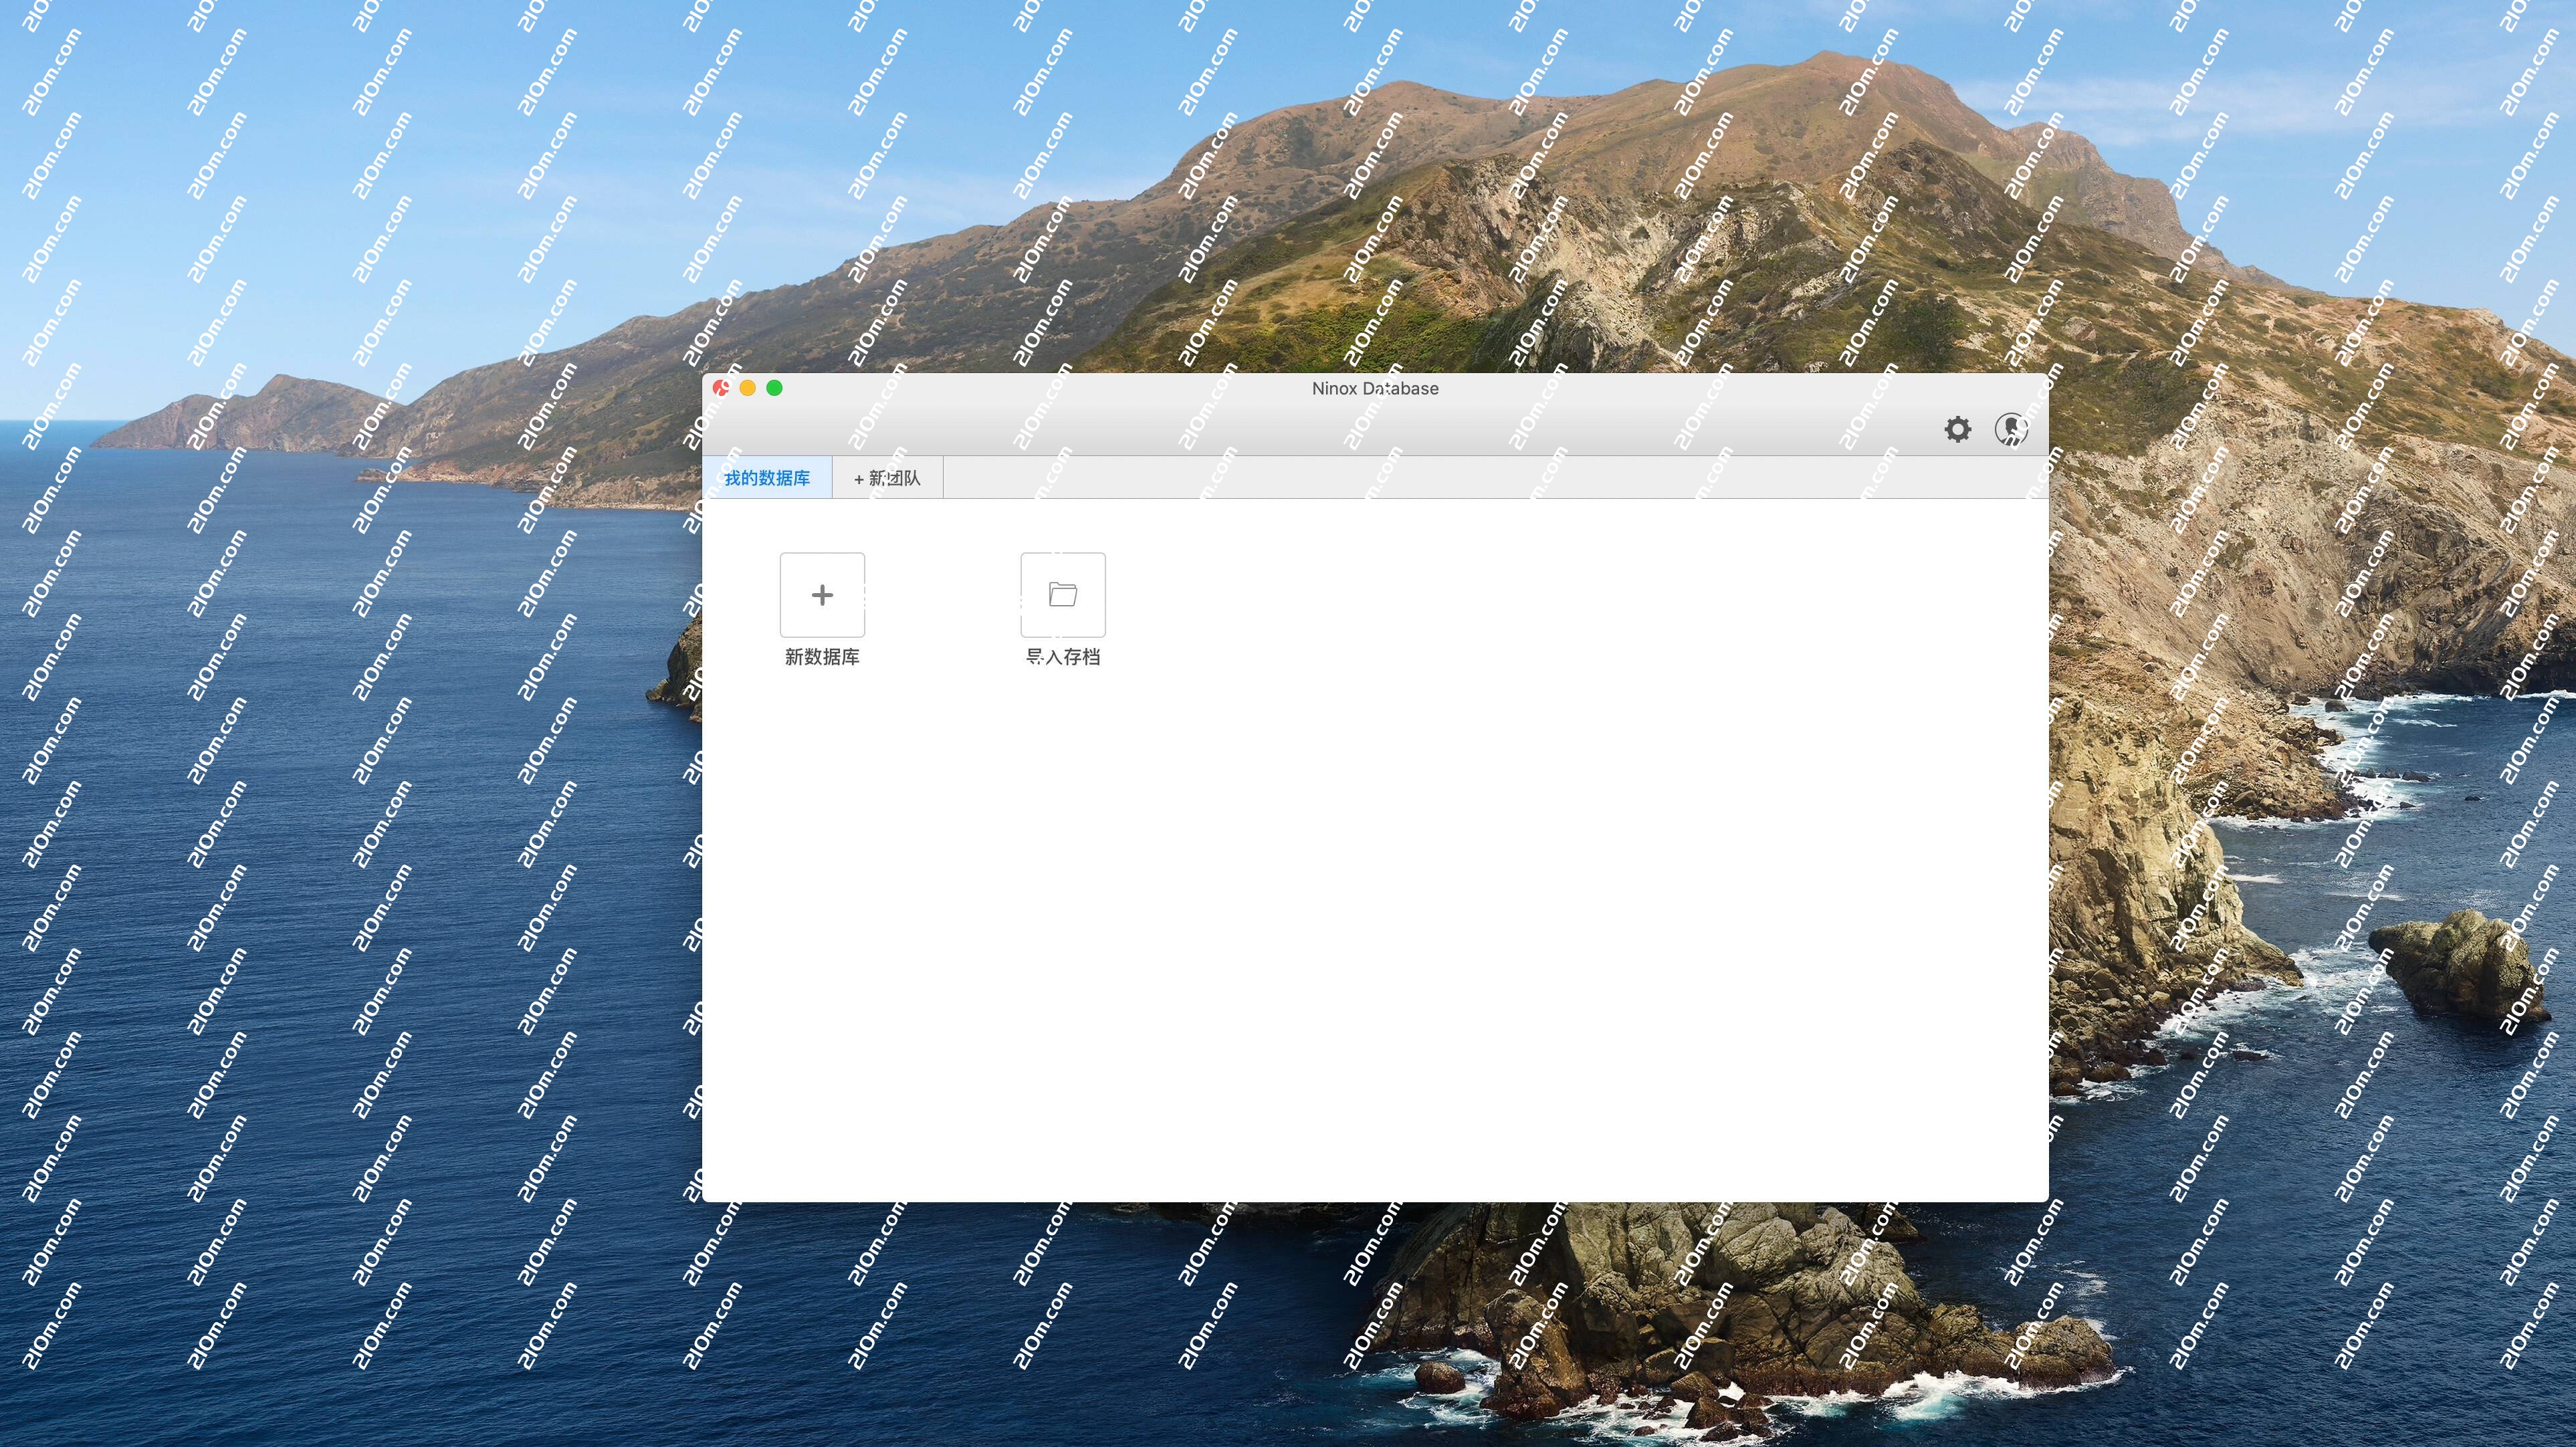Image resolution: width=2576 pixels, height=1447 pixels.
Task: Close the Ninox Database window
Action: pyautogui.click(x=720, y=388)
